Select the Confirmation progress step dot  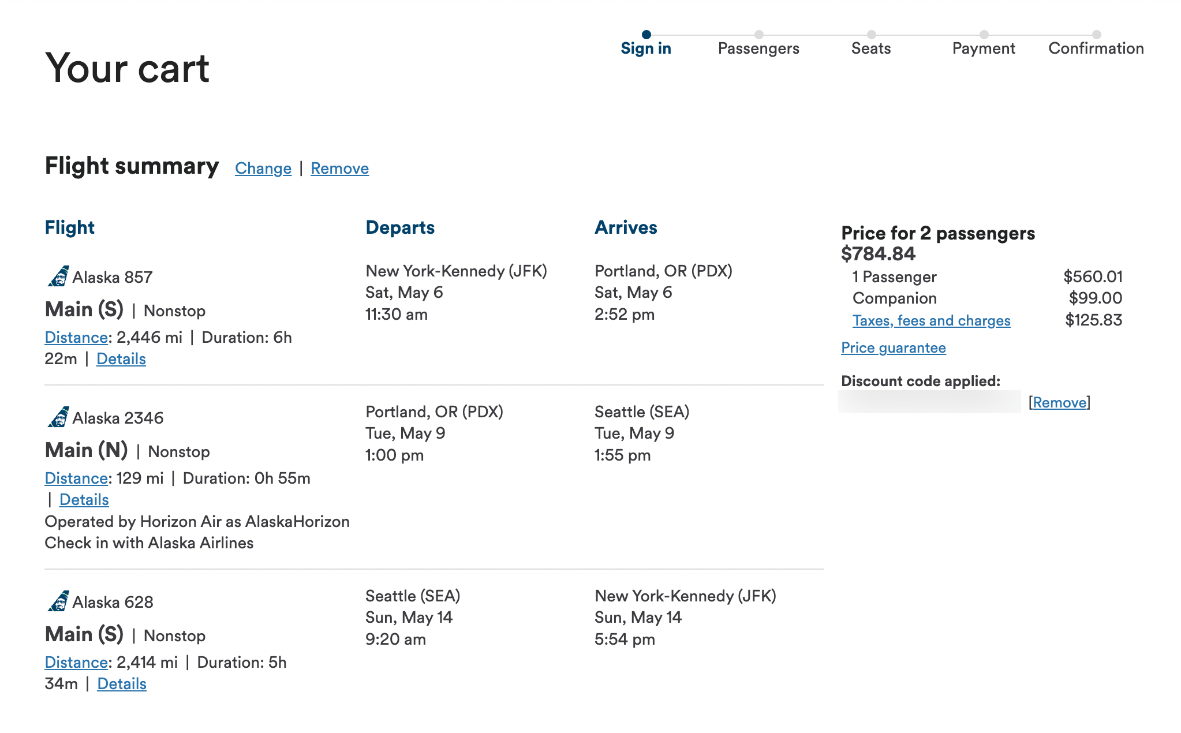(x=1096, y=35)
